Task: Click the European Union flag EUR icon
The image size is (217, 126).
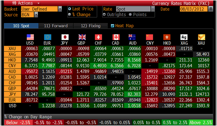Action: point(47,37)
